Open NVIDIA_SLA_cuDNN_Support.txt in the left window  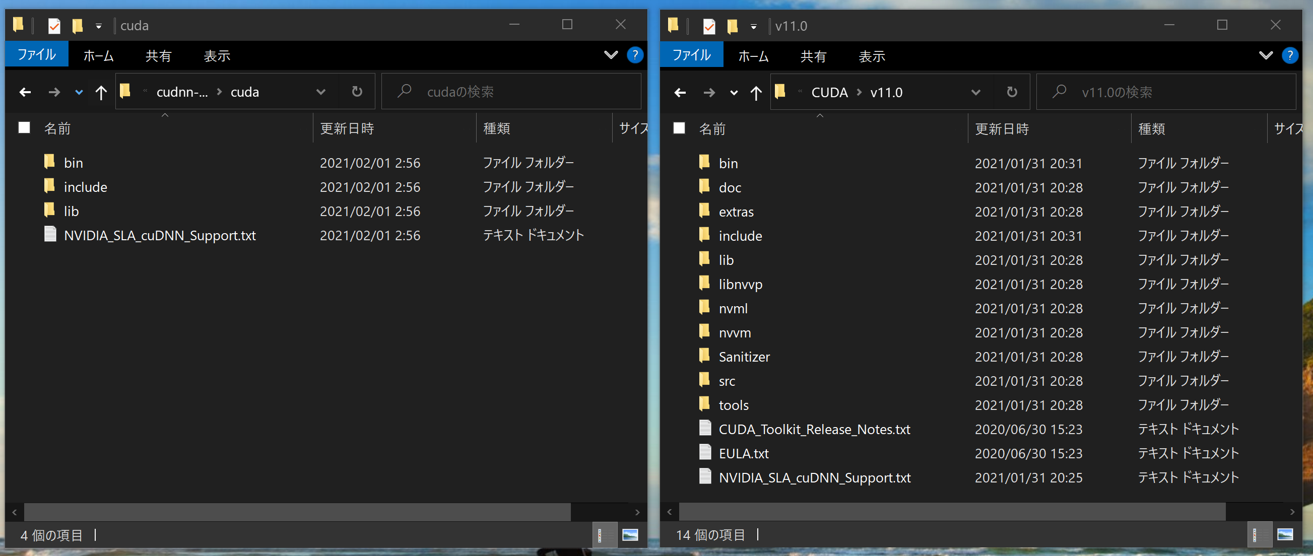tap(159, 235)
